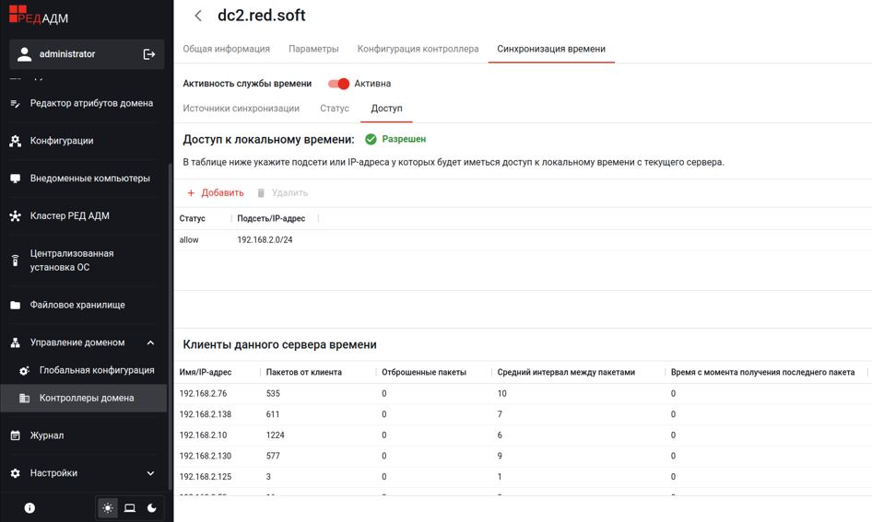Click the Добавить button

coord(215,193)
